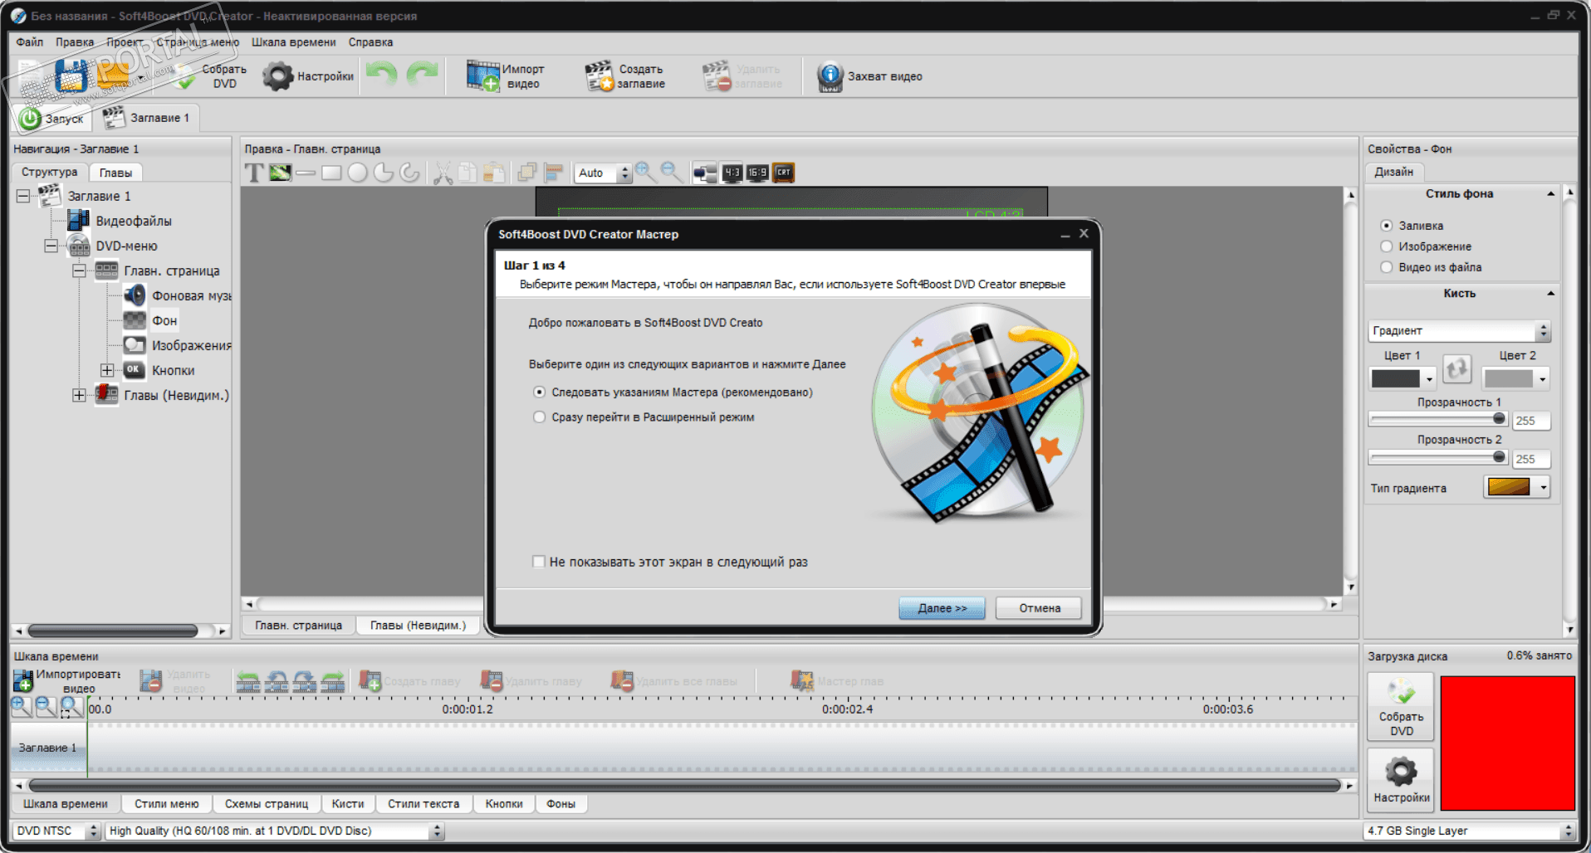Click the timeline zoom-to-fit magnifier

[x=71, y=706]
